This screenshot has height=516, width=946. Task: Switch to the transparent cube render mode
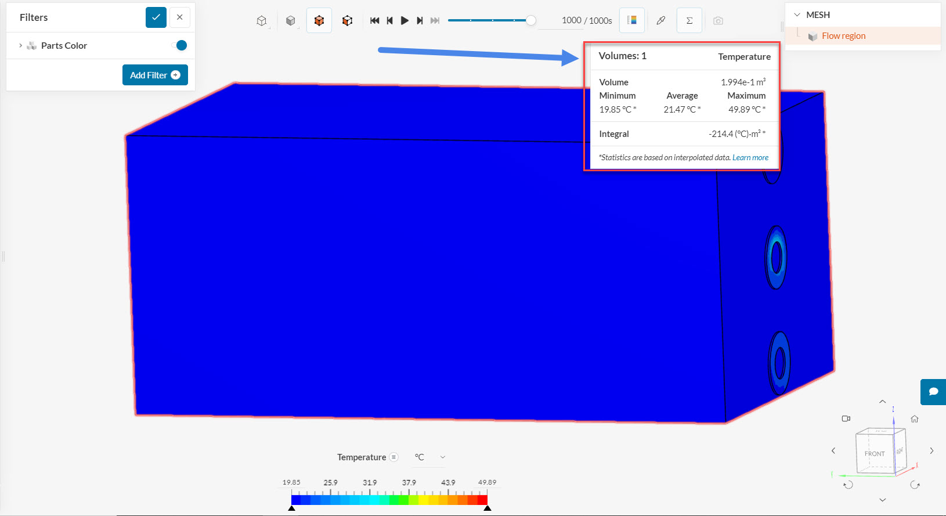pos(262,21)
